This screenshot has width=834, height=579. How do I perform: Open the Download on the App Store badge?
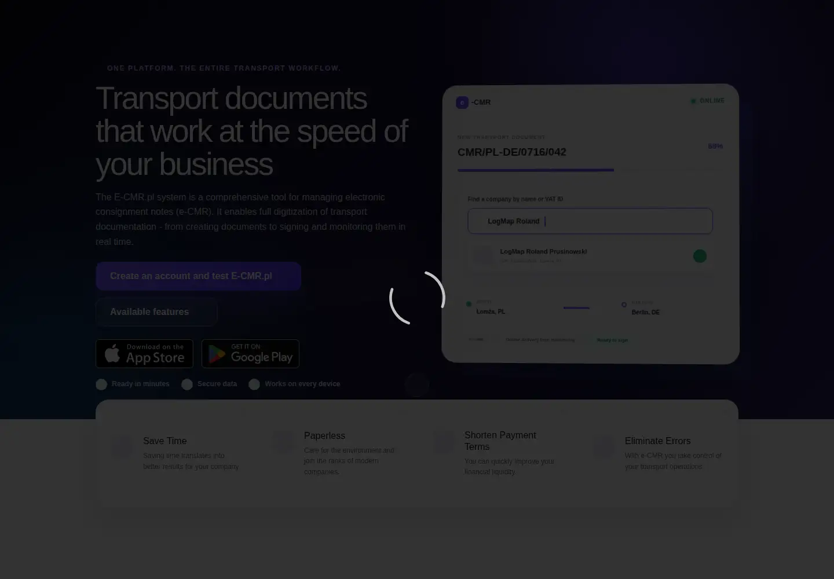[x=144, y=354]
